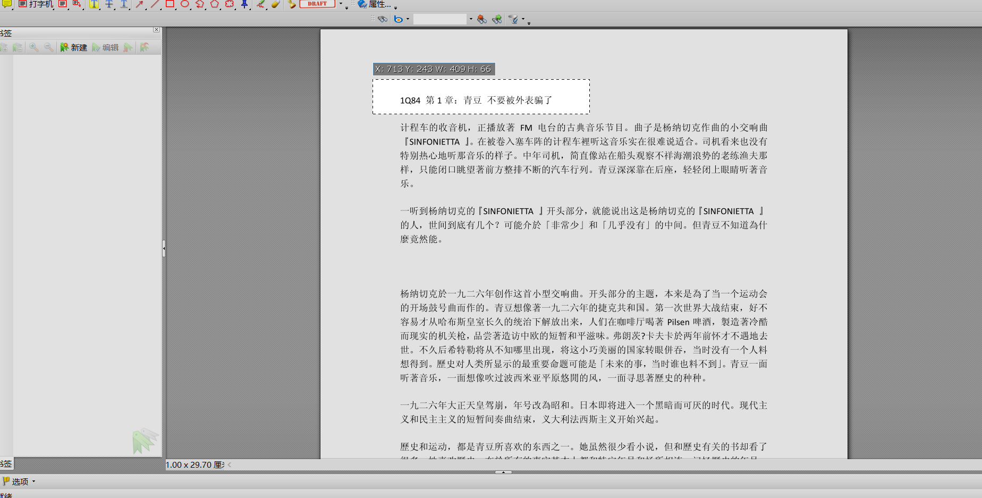The image size is (982, 498).
Task: Select the underline text tool
Action: [x=124, y=4]
